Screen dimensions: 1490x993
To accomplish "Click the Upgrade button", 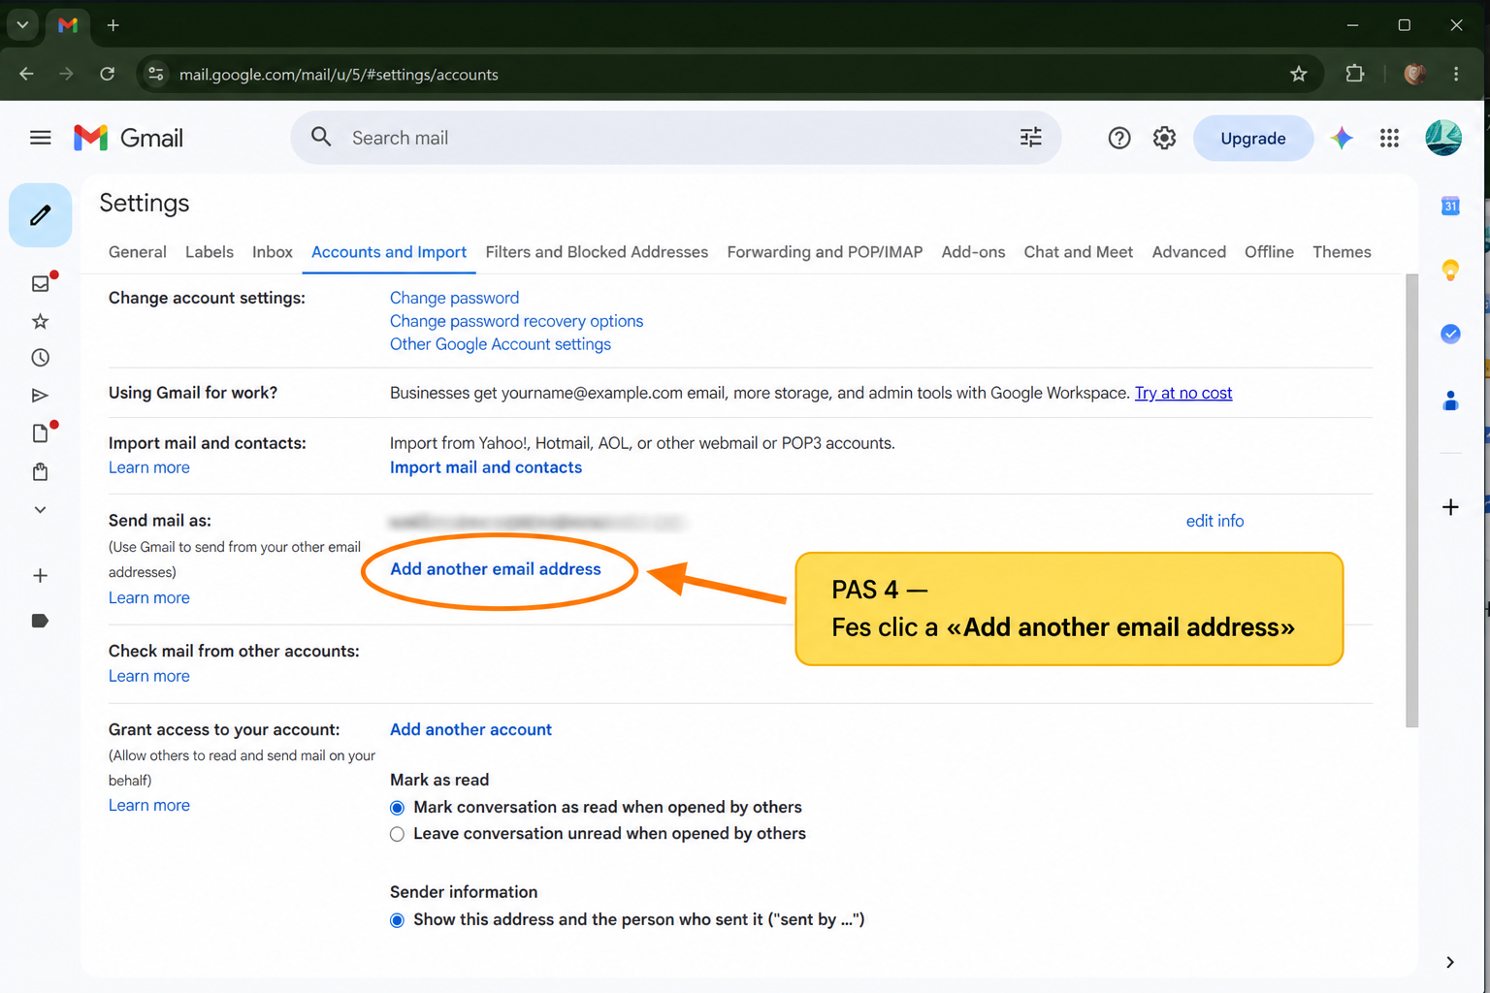I will tap(1252, 138).
